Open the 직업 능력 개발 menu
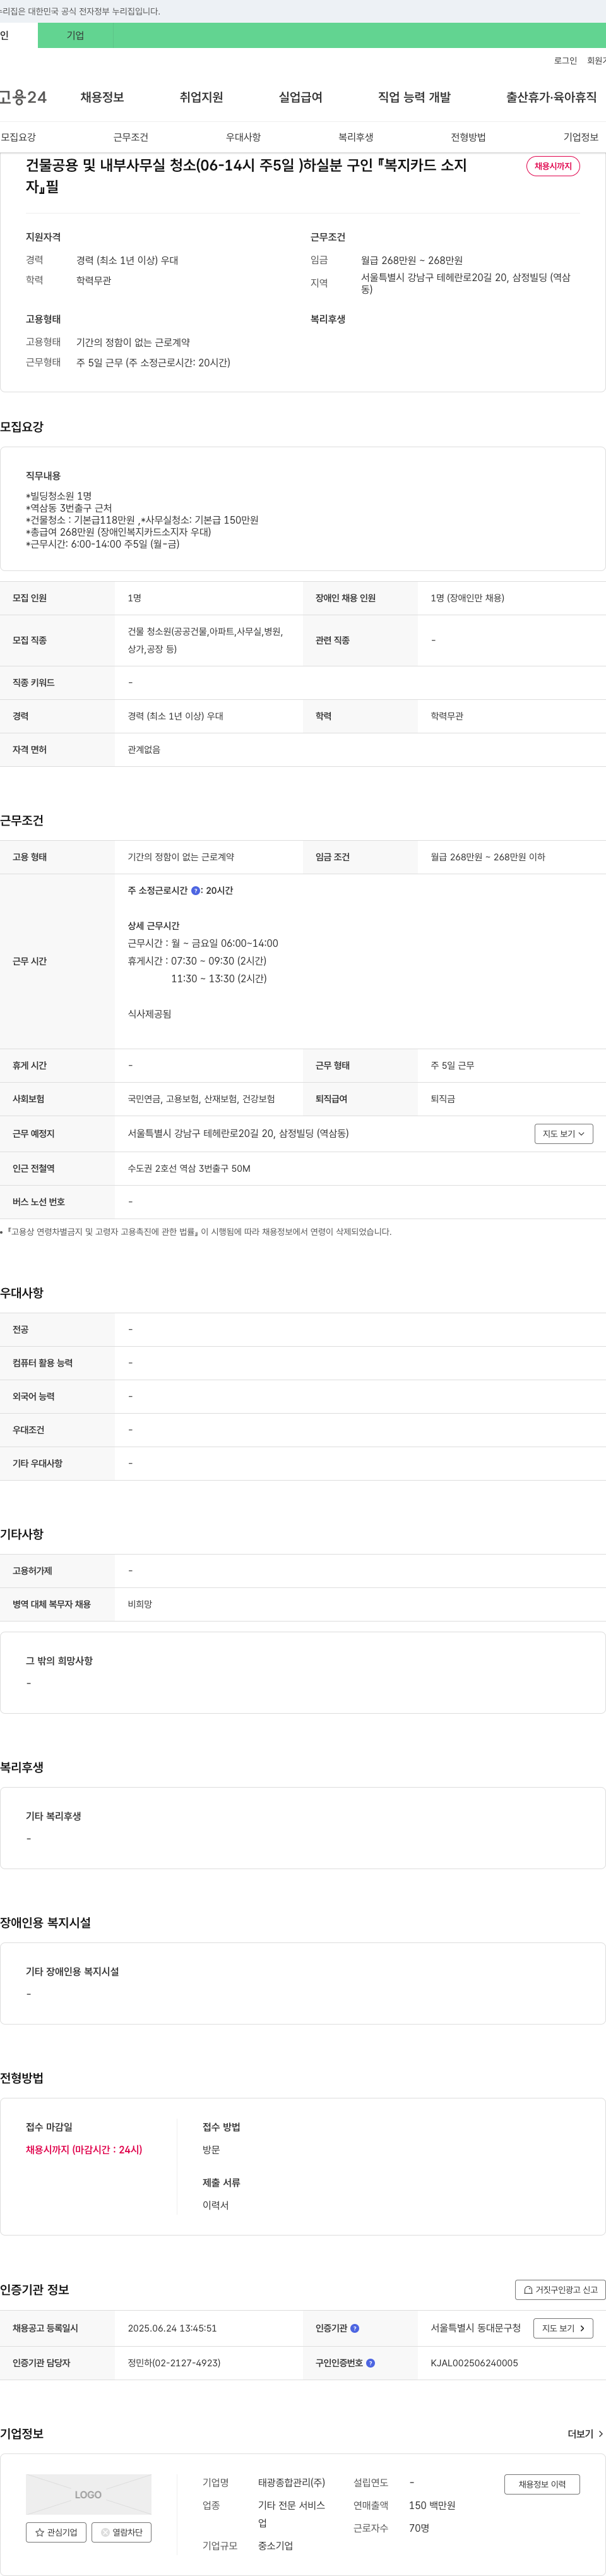 click(x=414, y=97)
